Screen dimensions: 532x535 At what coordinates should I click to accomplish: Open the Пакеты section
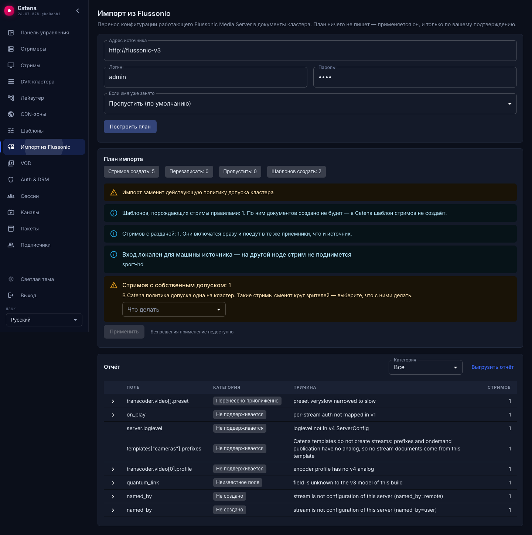point(44,229)
